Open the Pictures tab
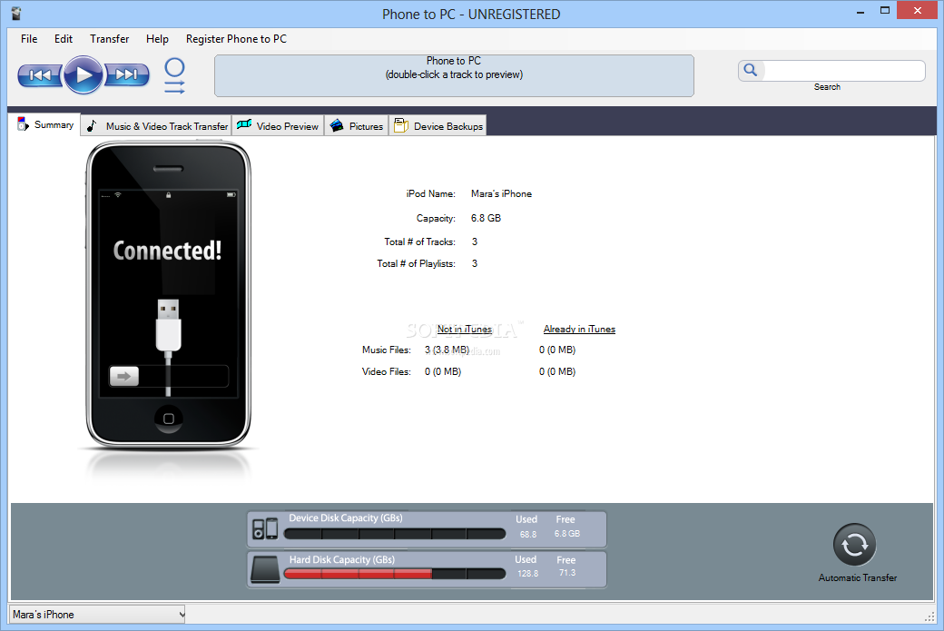944x631 pixels. (357, 126)
